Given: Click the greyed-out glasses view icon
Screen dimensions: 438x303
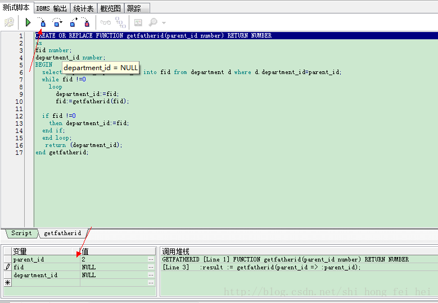Looking at the screenshot, I should (105, 22).
